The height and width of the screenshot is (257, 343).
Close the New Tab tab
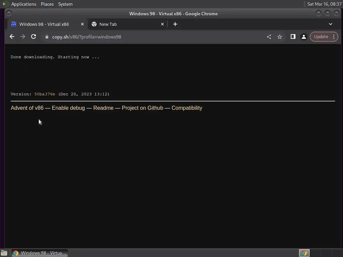coord(162,24)
